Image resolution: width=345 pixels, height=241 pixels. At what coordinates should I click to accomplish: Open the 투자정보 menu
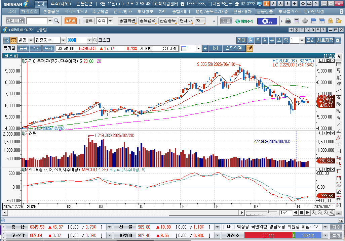tap(145, 11)
